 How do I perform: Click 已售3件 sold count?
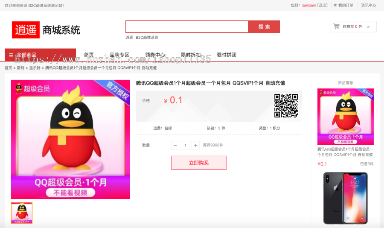pos(367,164)
